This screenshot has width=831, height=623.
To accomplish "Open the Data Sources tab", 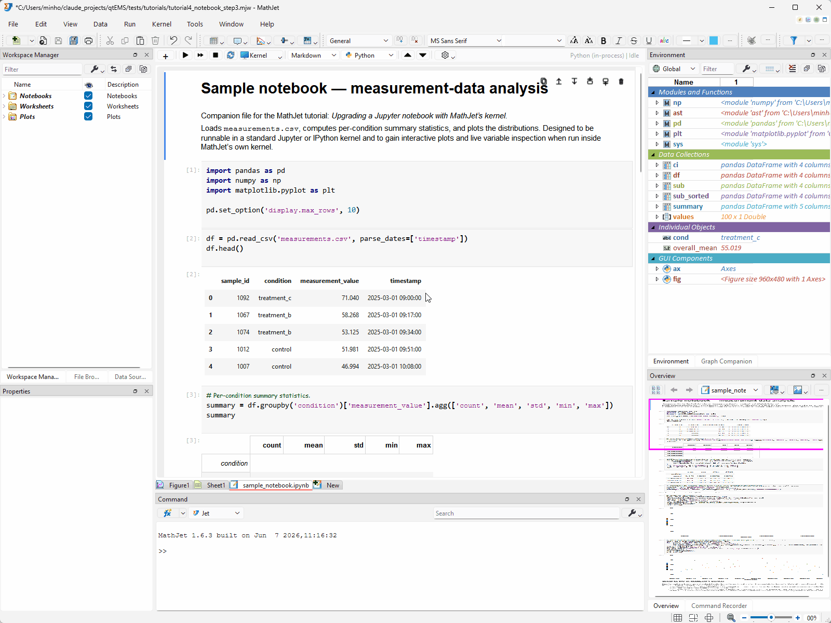I will (x=130, y=377).
